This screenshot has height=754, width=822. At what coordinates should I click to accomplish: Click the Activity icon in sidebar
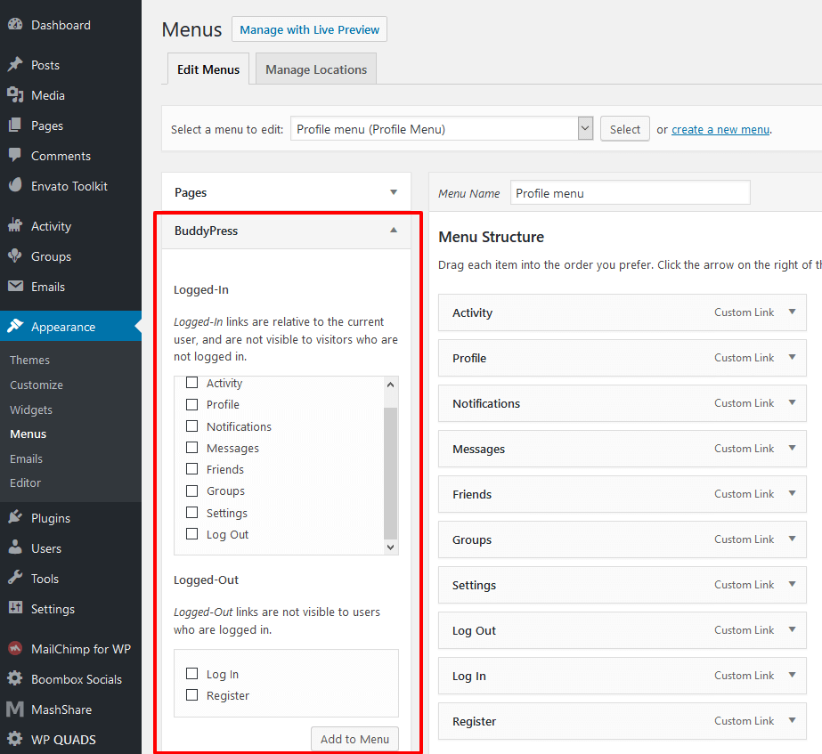(x=15, y=225)
